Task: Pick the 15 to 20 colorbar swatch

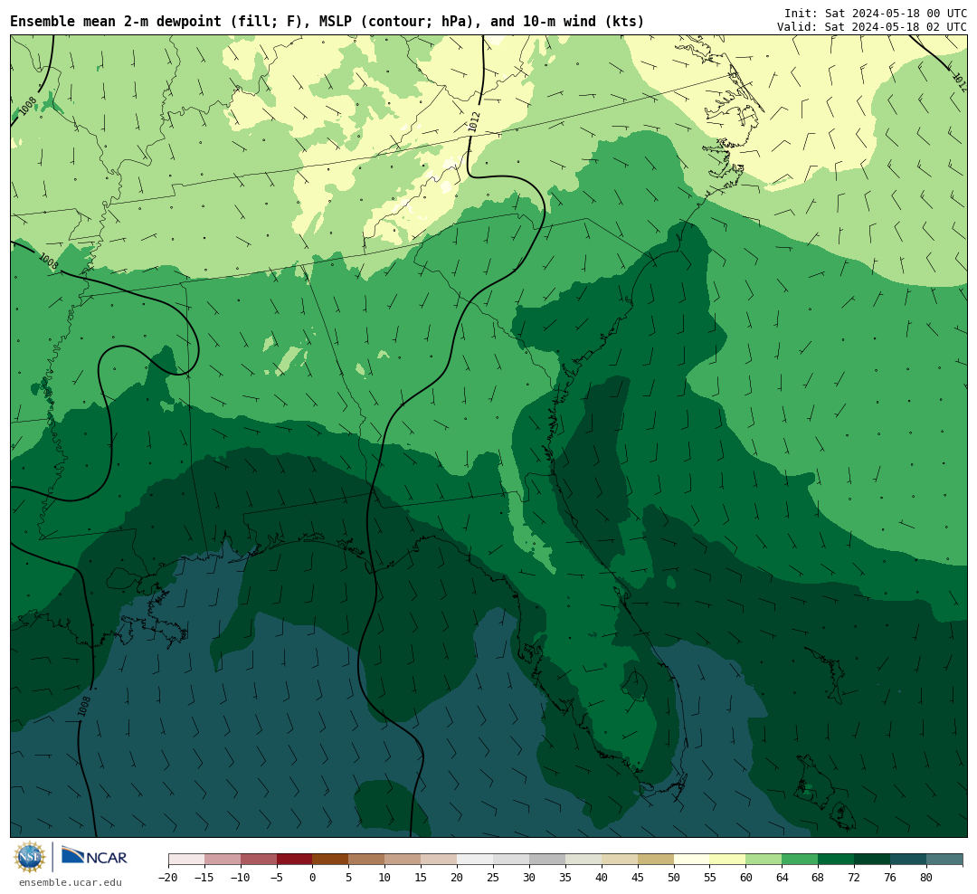Action: [x=439, y=860]
